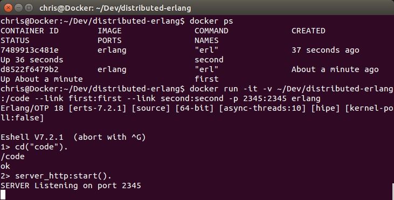This screenshot has width=394, height=200.
Task: Click the IMAGE column header
Action: point(109,31)
